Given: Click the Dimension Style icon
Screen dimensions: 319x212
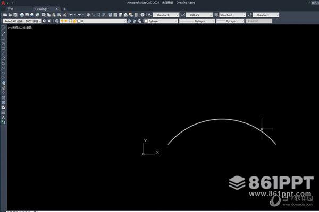Looking at the screenshot, I should [183, 15].
